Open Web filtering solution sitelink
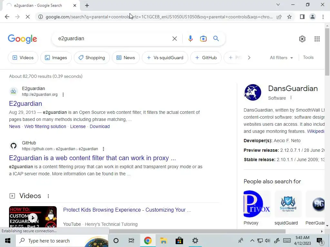The width and height of the screenshot is (330, 247). click(45, 126)
